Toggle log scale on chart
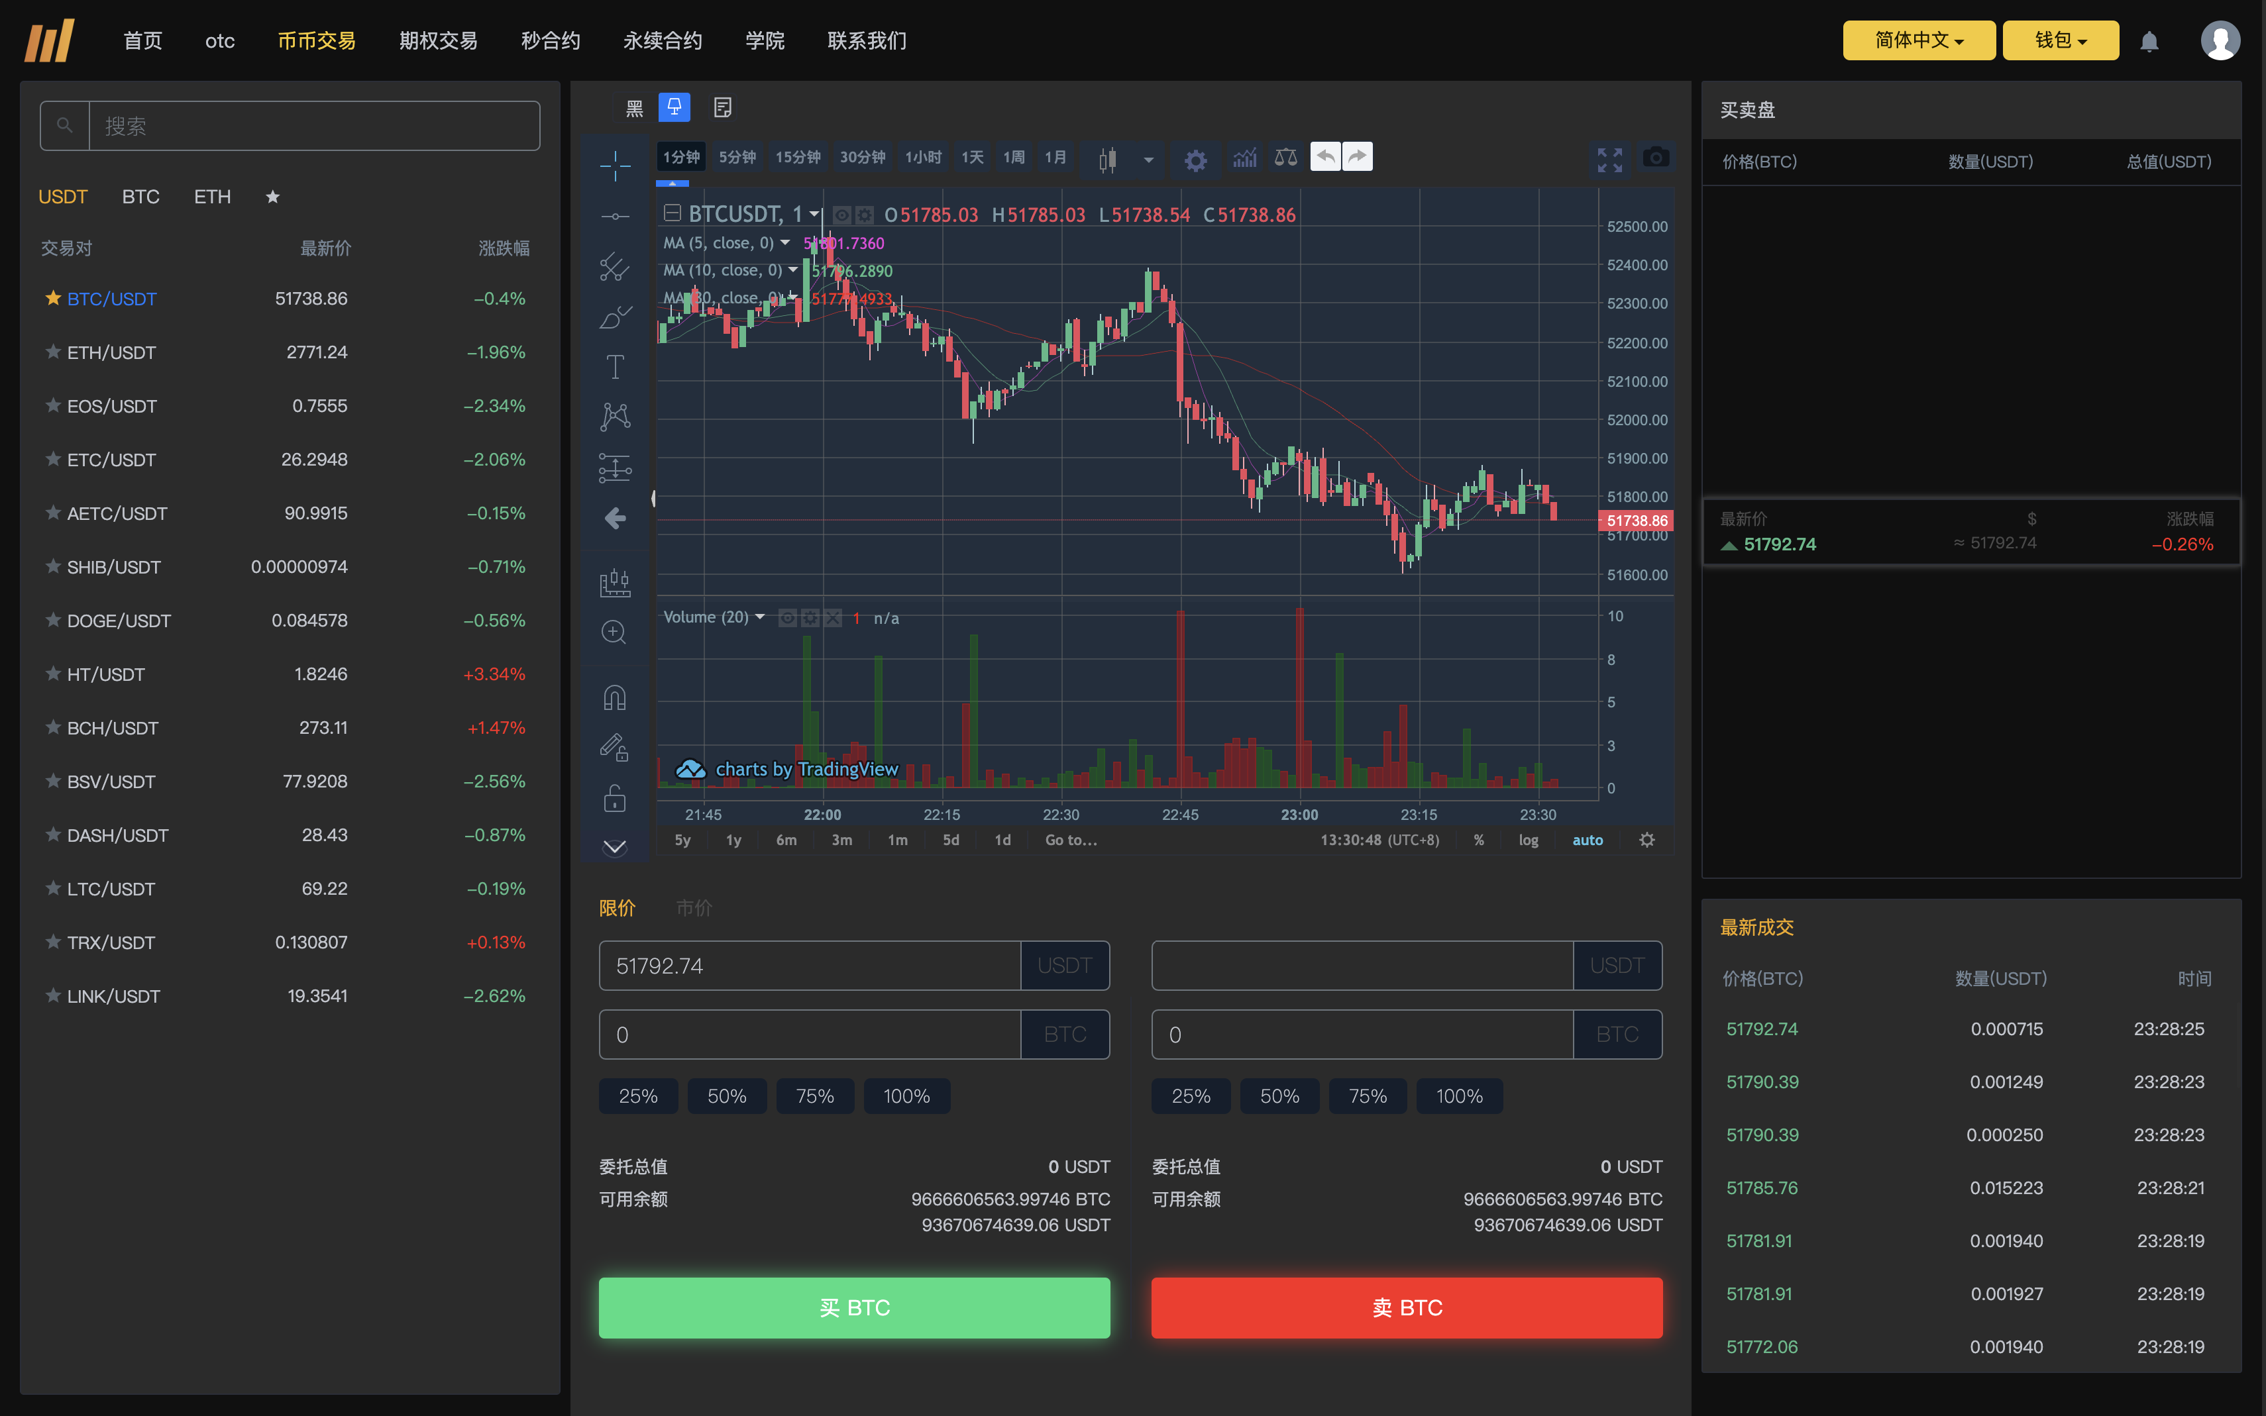This screenshot has height=1416, width=2266. click(x=1528, y=840)
